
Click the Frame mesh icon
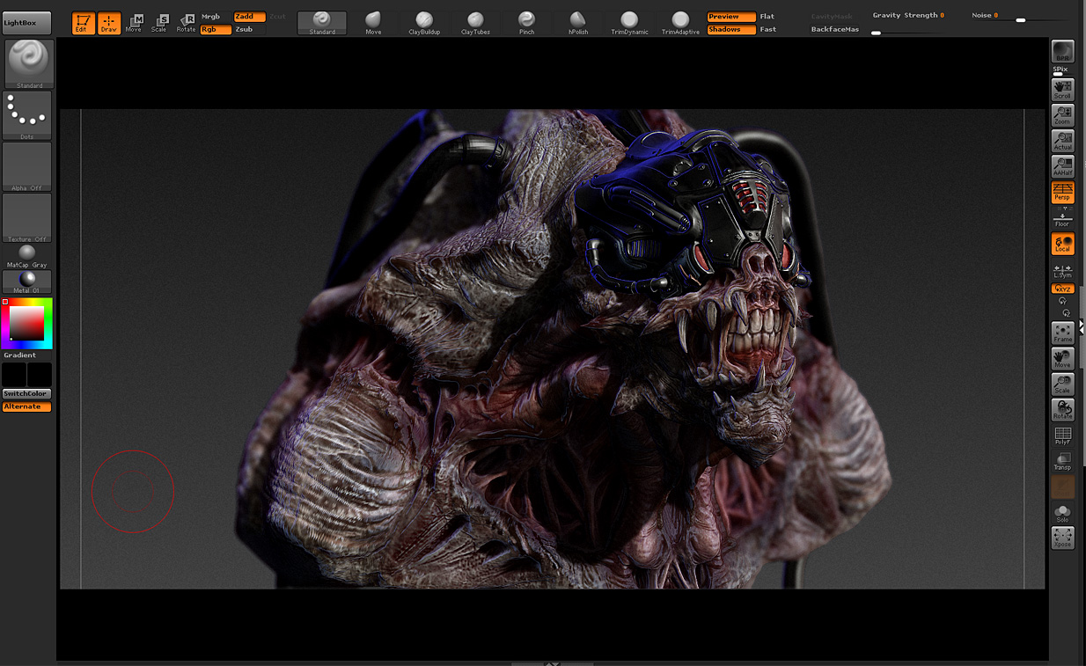pos(1063,333)
